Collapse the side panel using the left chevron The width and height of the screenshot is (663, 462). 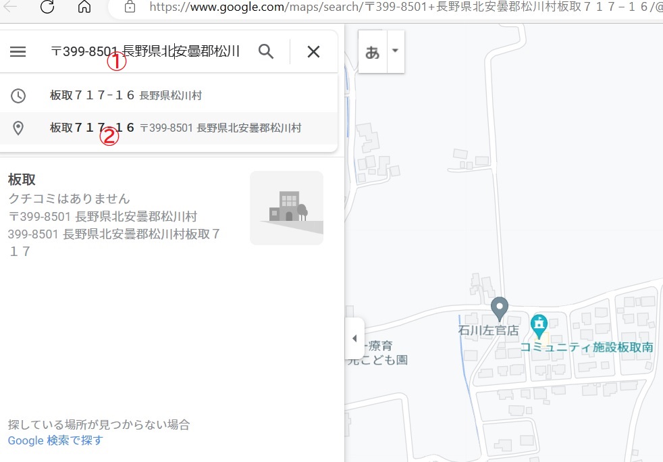click(x=355, y=338)
